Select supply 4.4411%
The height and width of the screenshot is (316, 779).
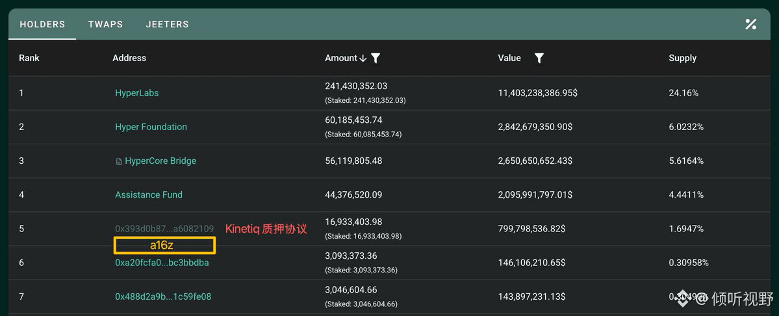[x=686, y=195]
